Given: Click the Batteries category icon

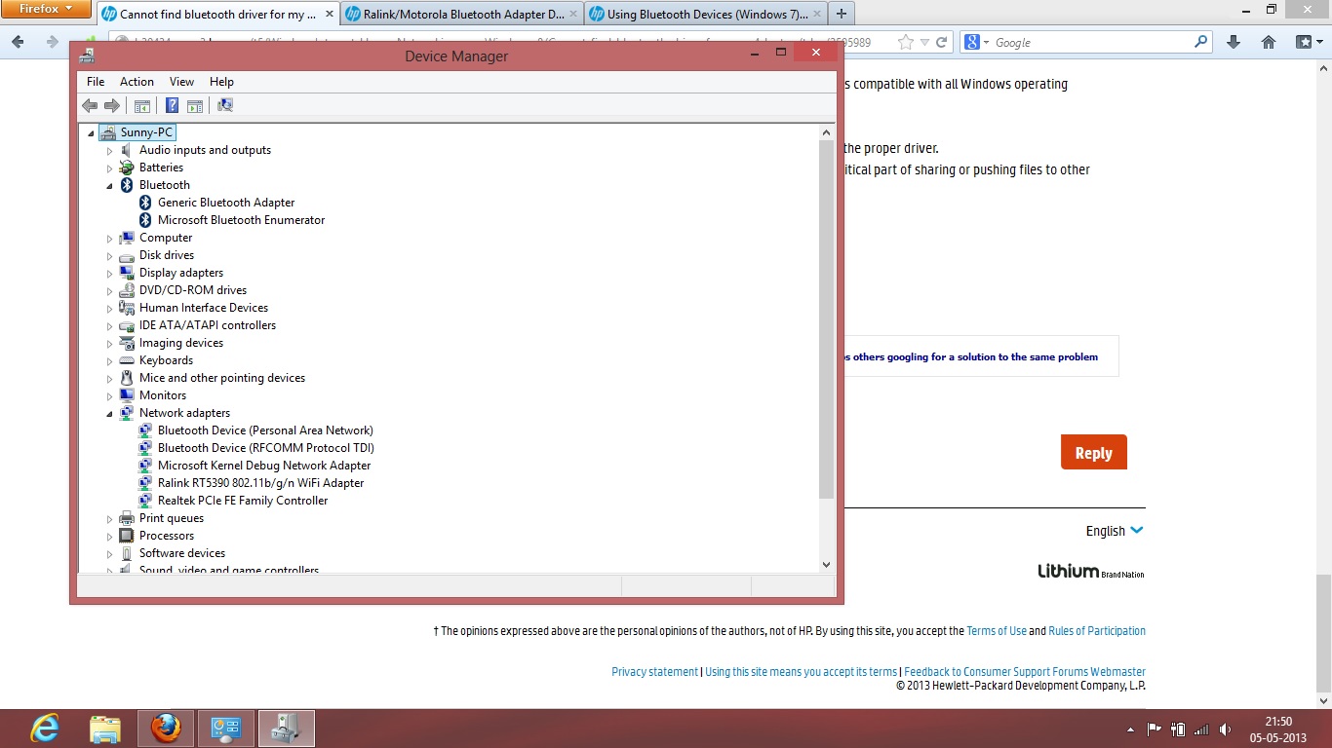Looking at the screenshot, I should pyautogui.click(x=127, y=168).
